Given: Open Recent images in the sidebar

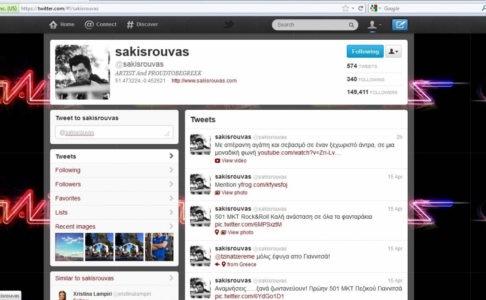Looking at the screenshot, I should [114, 226].
